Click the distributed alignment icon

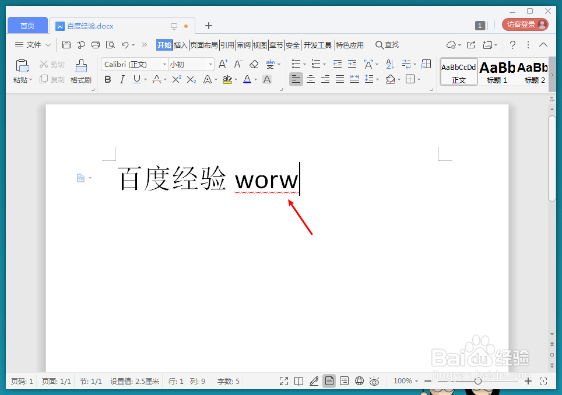[x=354, y=79]
